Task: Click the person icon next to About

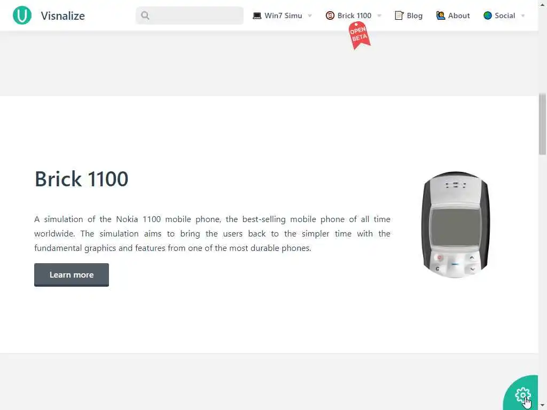Action: click(x=441, y=15)
